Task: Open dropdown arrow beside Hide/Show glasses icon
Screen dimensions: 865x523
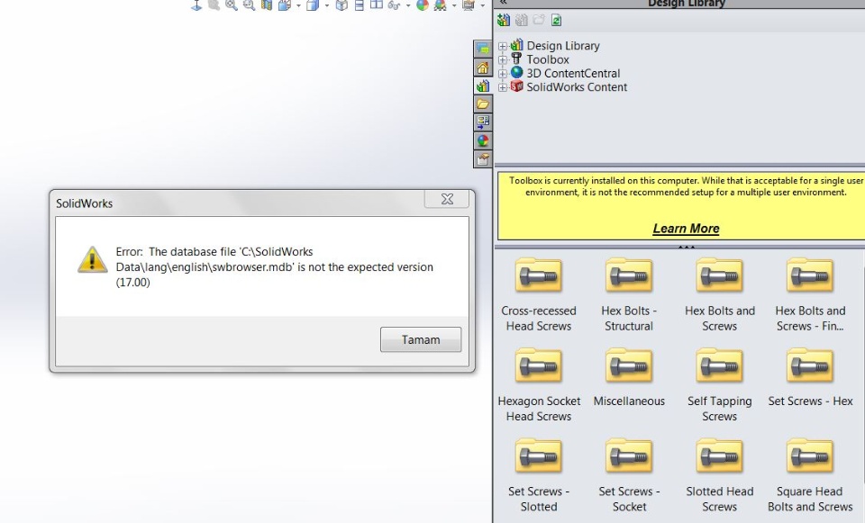Action: [x=407, y=5]
